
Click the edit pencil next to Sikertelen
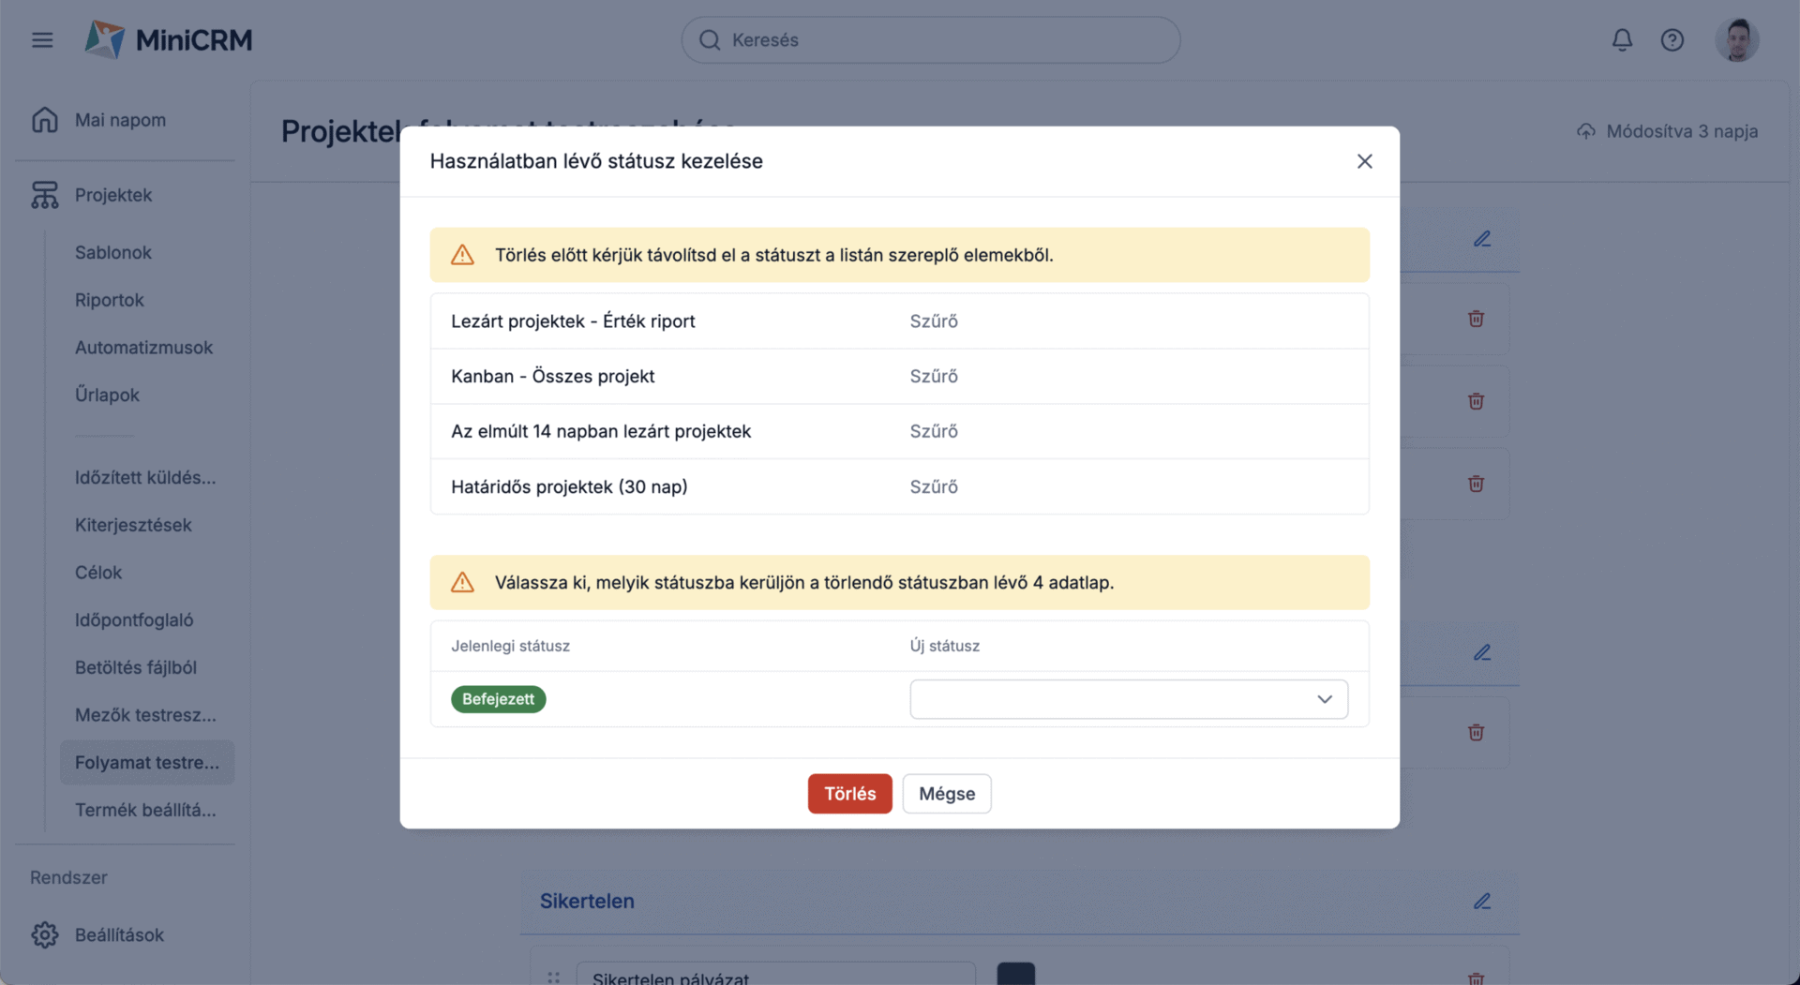(x=1481, y=902)
